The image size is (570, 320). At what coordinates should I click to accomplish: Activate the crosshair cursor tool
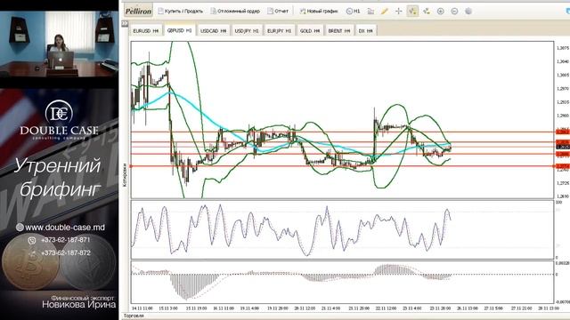pyautogui.click(x=398, y=12)
